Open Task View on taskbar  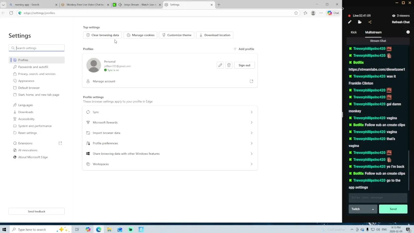[x=77, y=229]
